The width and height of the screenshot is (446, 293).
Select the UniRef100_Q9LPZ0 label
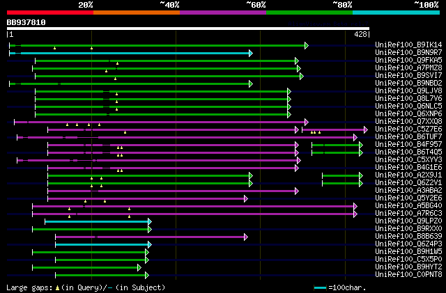[408, 221]
